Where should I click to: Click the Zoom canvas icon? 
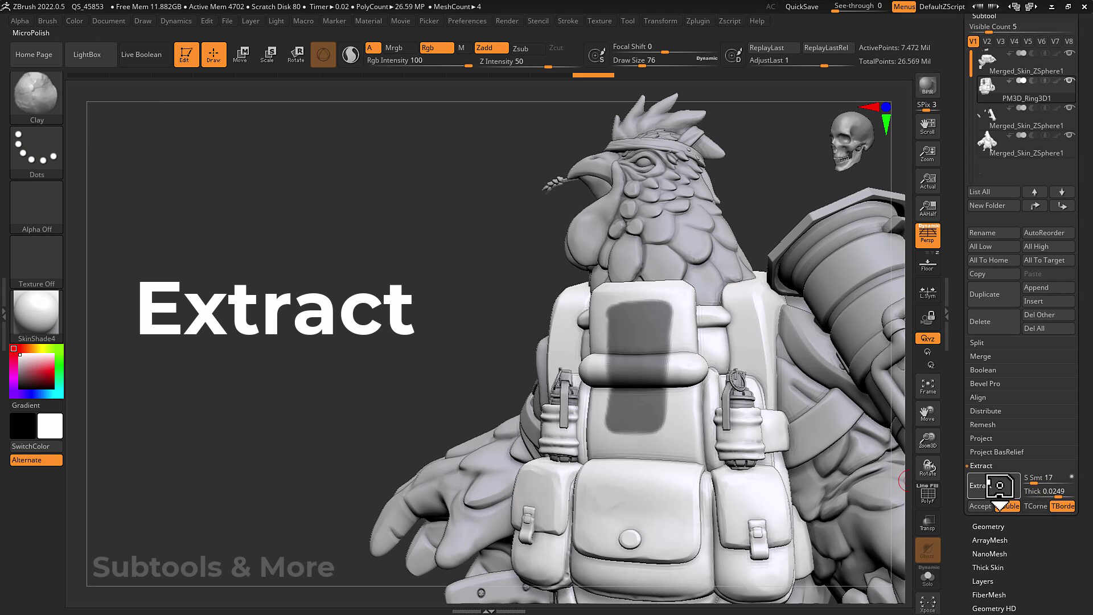tap(927, 154)
